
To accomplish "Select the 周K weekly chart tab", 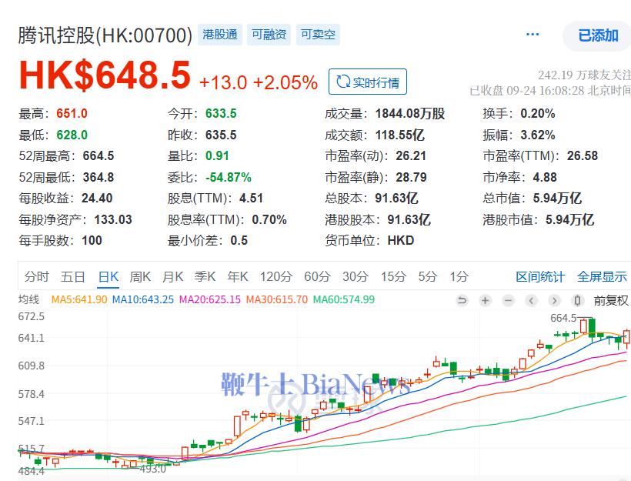I will 140,276.
